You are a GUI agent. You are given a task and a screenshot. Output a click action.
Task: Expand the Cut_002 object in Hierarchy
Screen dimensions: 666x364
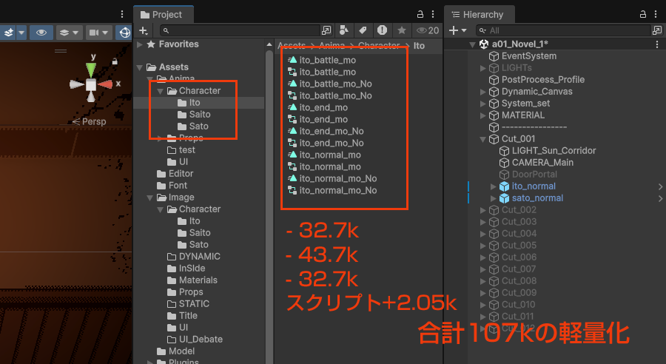pos(483,210)
